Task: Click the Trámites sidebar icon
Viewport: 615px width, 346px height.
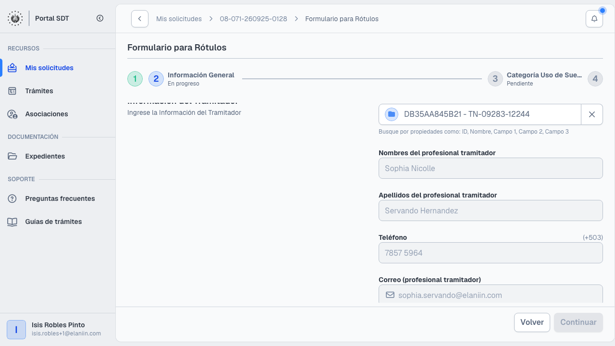Action: (12, 91)
